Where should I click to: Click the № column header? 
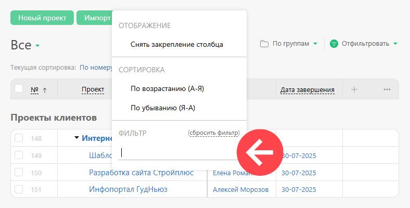(34, 90)
